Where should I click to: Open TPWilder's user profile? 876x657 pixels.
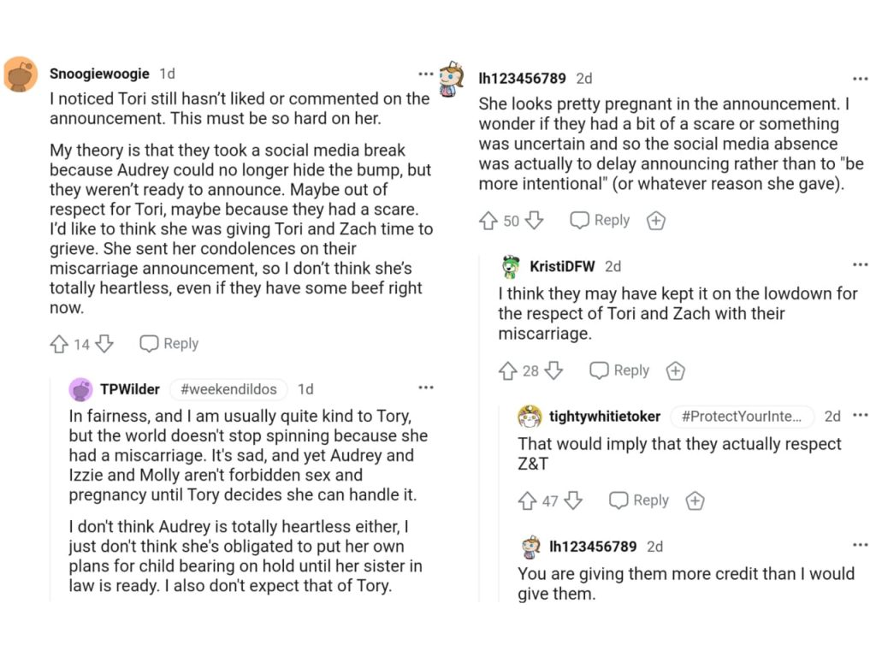tap(130, 389)
